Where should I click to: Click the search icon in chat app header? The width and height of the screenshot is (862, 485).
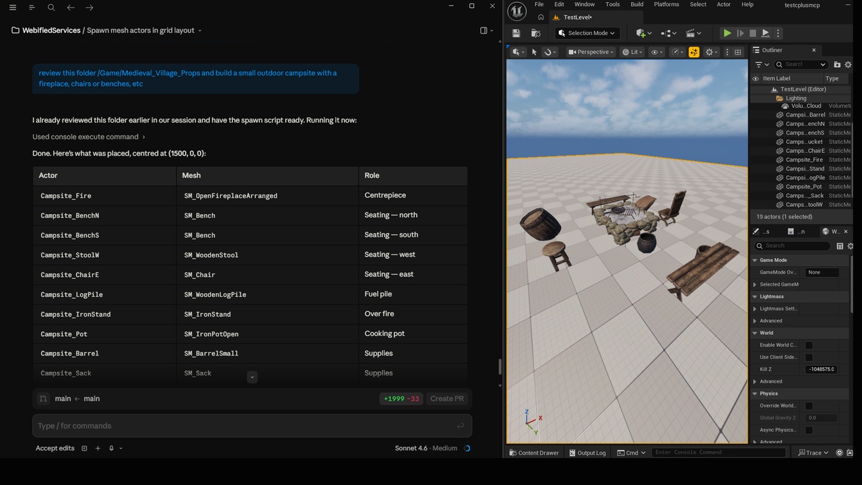pyautogui.click(x=51, y=7)
